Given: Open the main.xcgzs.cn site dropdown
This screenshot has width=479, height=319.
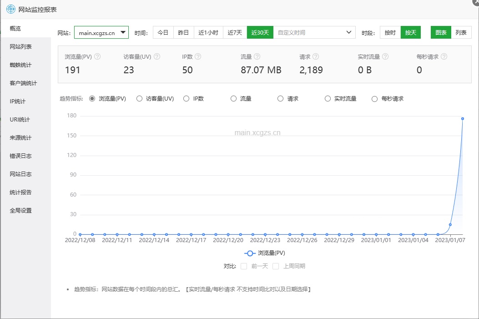Looking at the screenshot, I should click(101, 32).
